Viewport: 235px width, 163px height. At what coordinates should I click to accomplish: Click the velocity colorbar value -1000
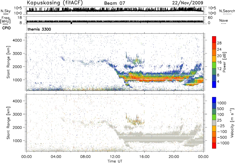click(x=223, y=143)
